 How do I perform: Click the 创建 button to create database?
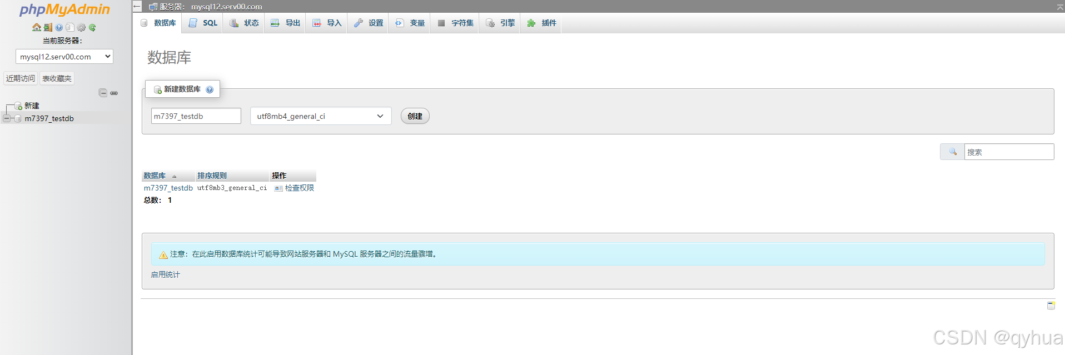coord(415,116)
